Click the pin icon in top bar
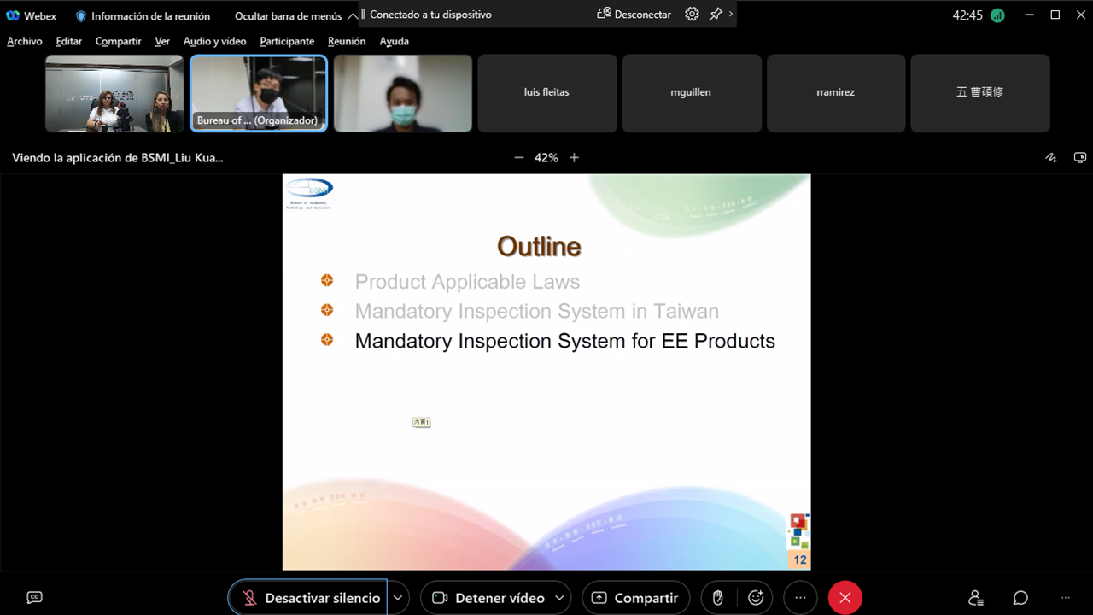Image resolution: width=1093 pixels, height=615 pixels. tap(716, 15)
